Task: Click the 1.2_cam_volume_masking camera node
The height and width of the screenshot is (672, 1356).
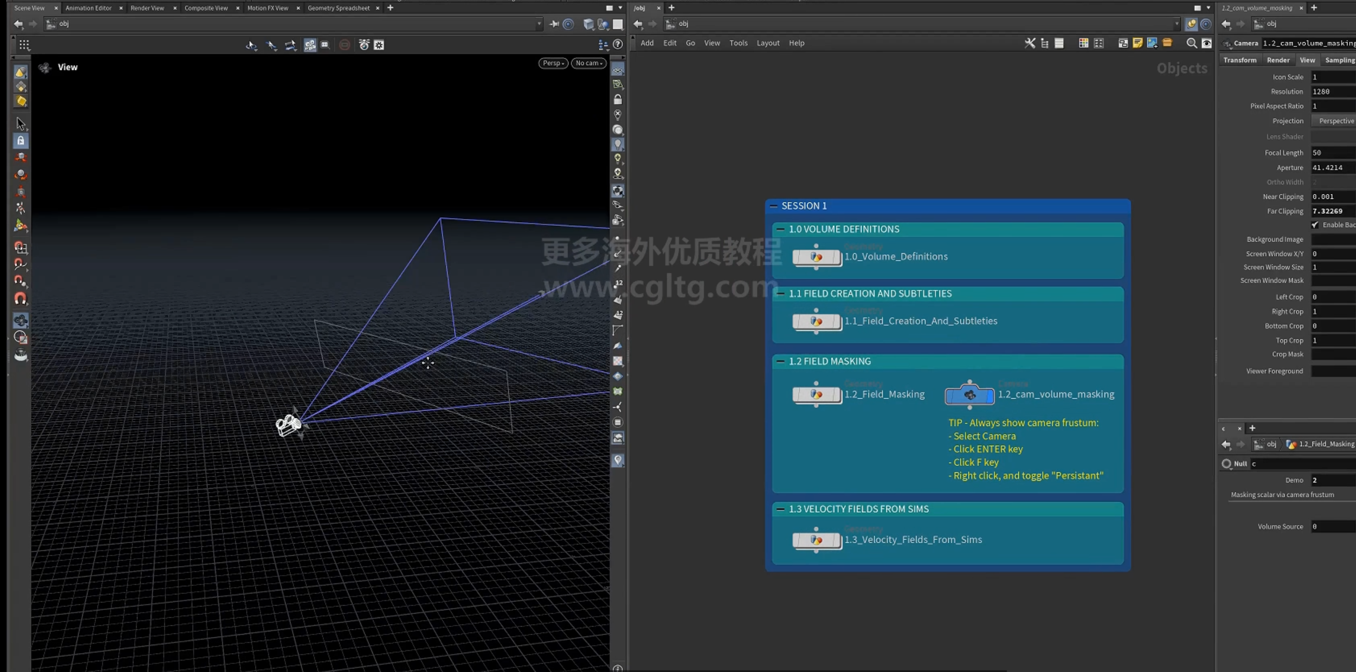Action: click(x=969, y=395)
